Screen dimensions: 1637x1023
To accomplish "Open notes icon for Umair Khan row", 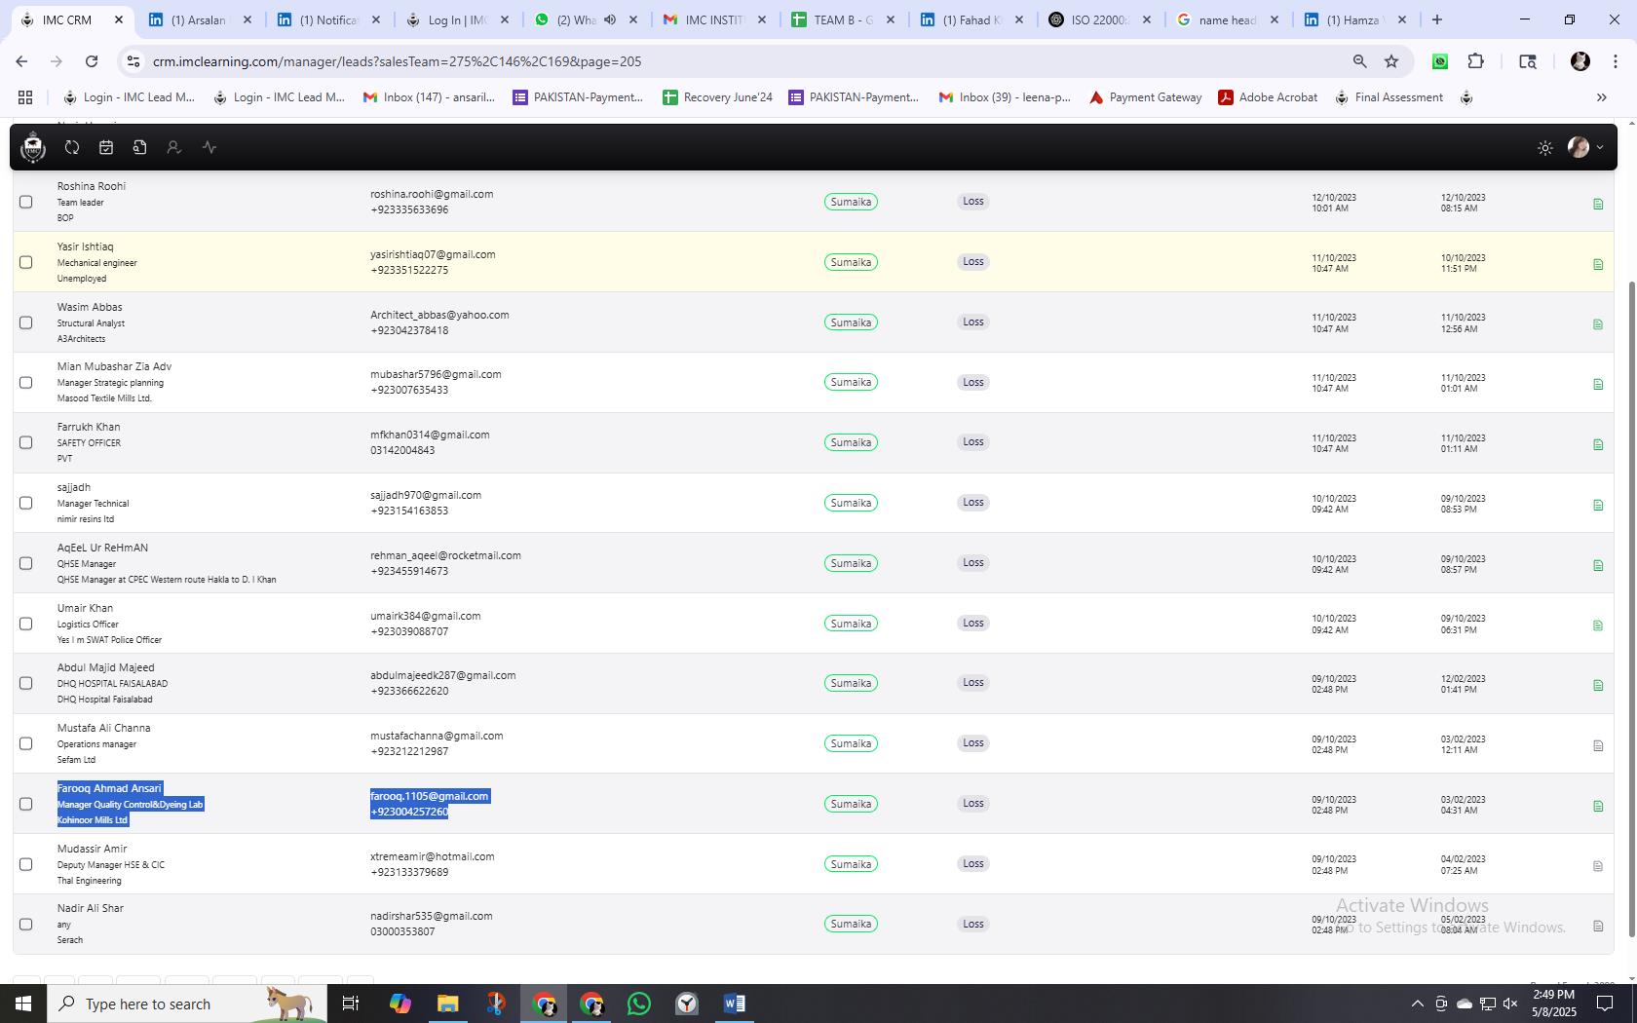I will tap(1598, 625).
